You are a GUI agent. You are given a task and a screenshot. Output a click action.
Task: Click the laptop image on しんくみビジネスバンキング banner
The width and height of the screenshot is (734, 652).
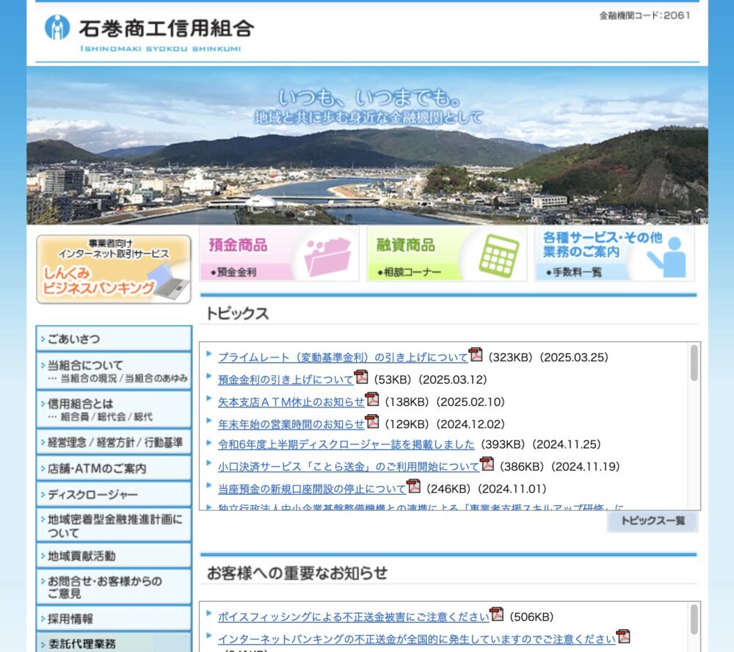click(x=169, y=282)
